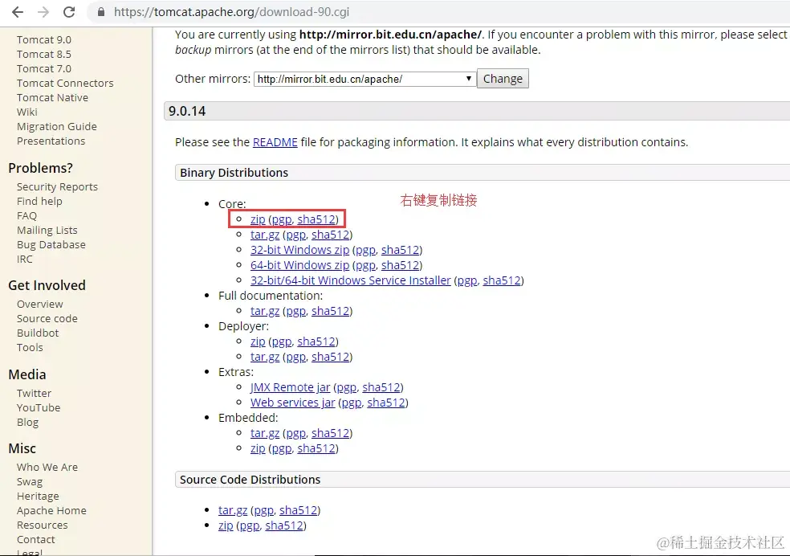790x556 pixels.
Task: Download the 64-bit Windows zip
Action: tap(299, 265)
